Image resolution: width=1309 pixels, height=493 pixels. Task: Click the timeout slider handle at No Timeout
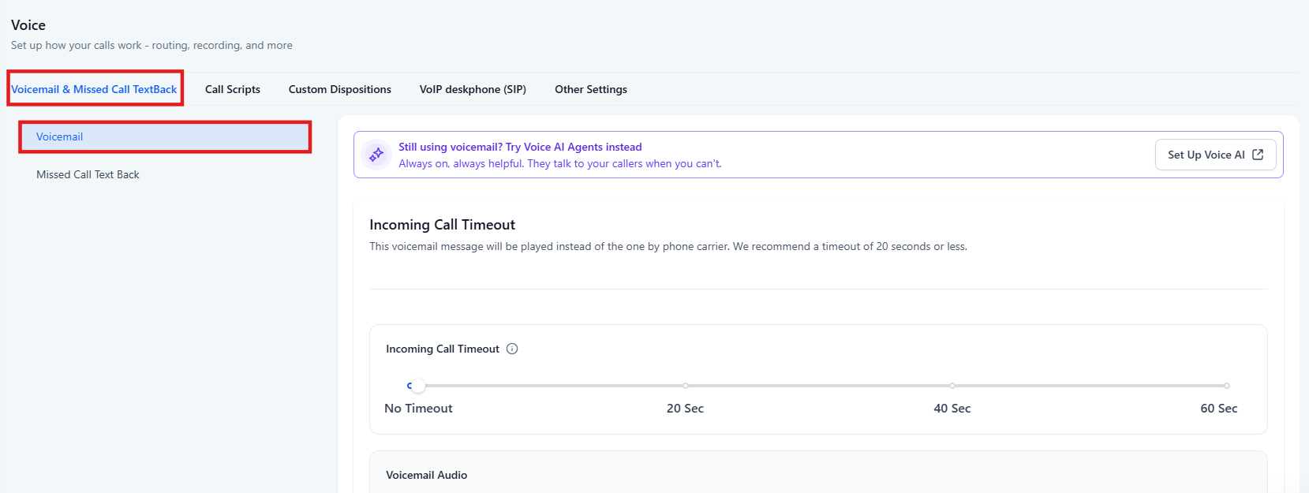[x=418, y=386]
